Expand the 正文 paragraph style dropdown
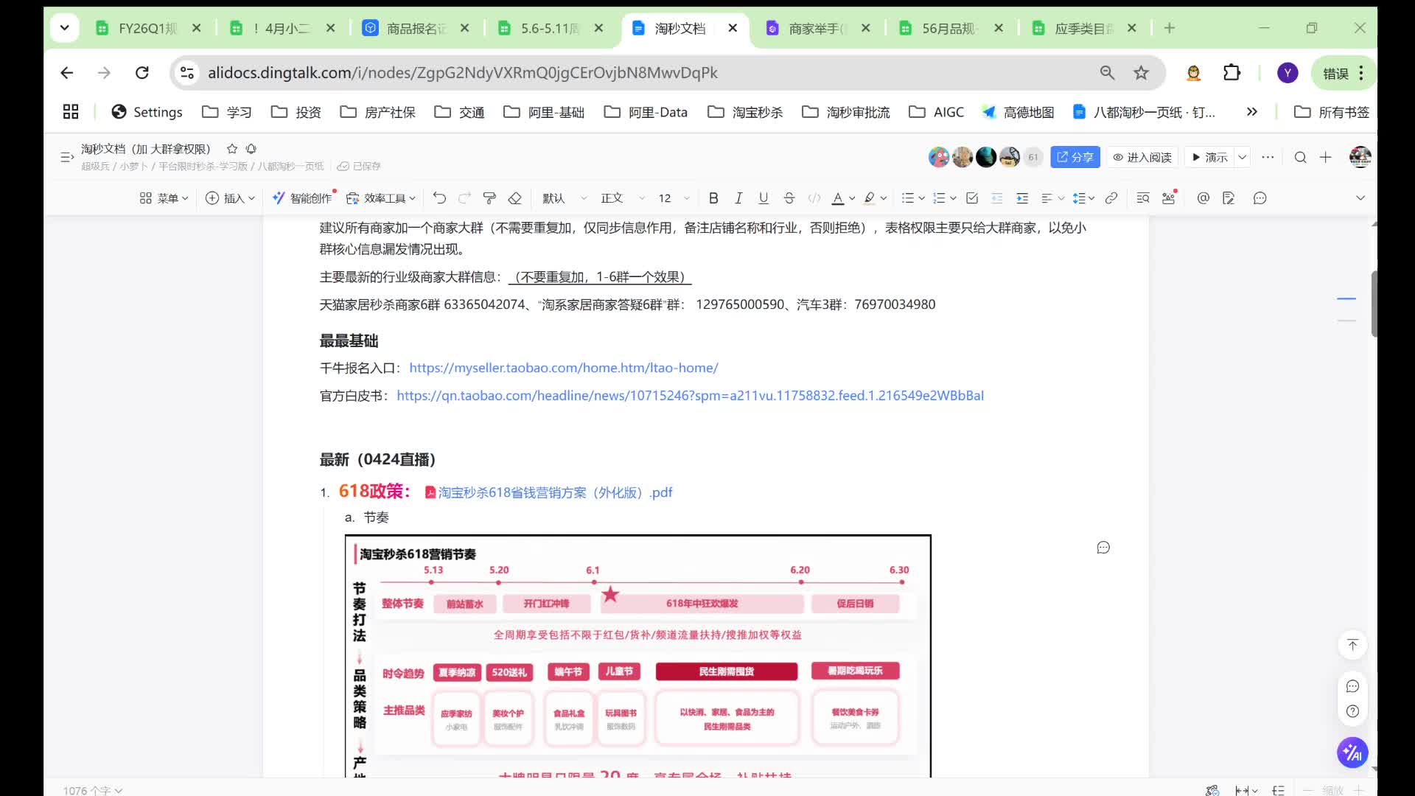This screenshot has height=796, width=1415. coord(619,198)
